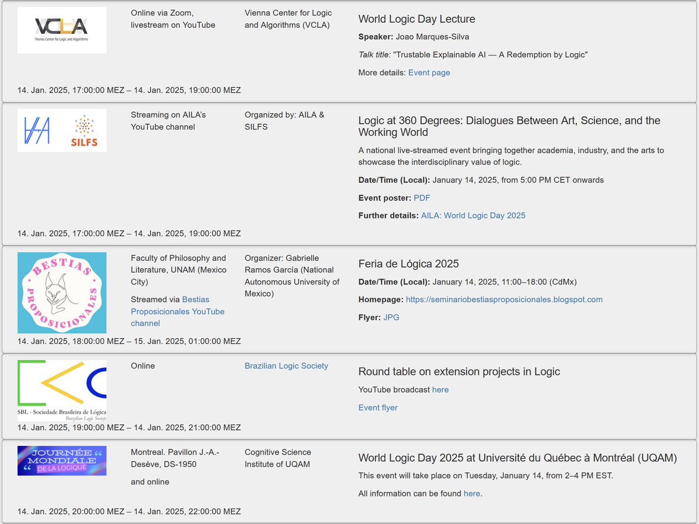This screenshot has width=699, height=524.
Task: Click the Logic at 360 Degrees heading
Action: coord(509,126)
